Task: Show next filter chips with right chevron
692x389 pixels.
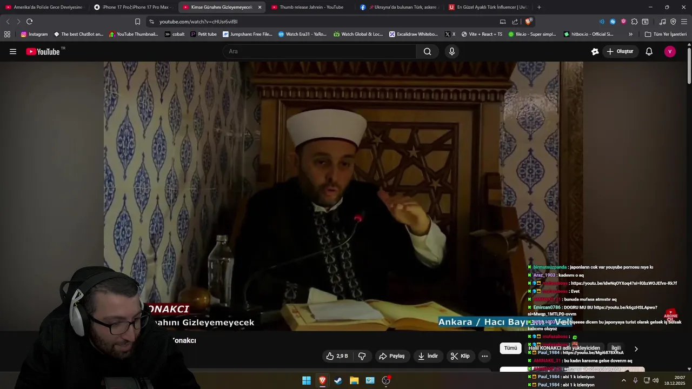Action: tap(636, 349)
